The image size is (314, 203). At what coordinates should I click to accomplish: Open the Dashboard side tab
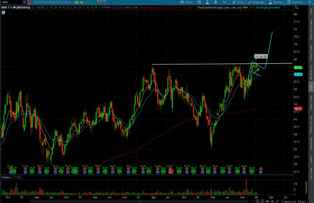(311, 144)
